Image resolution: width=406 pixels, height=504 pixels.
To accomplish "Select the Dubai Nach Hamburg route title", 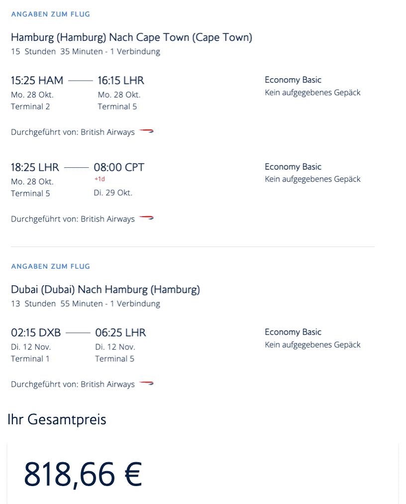I will pos(105,289).
